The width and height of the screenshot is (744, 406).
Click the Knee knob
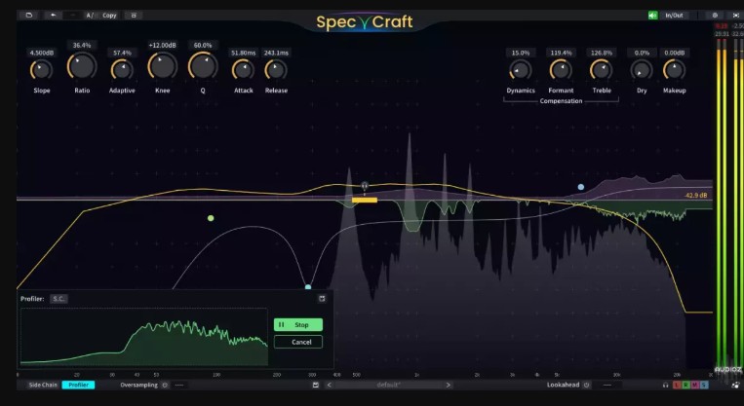tap(162, 66)
